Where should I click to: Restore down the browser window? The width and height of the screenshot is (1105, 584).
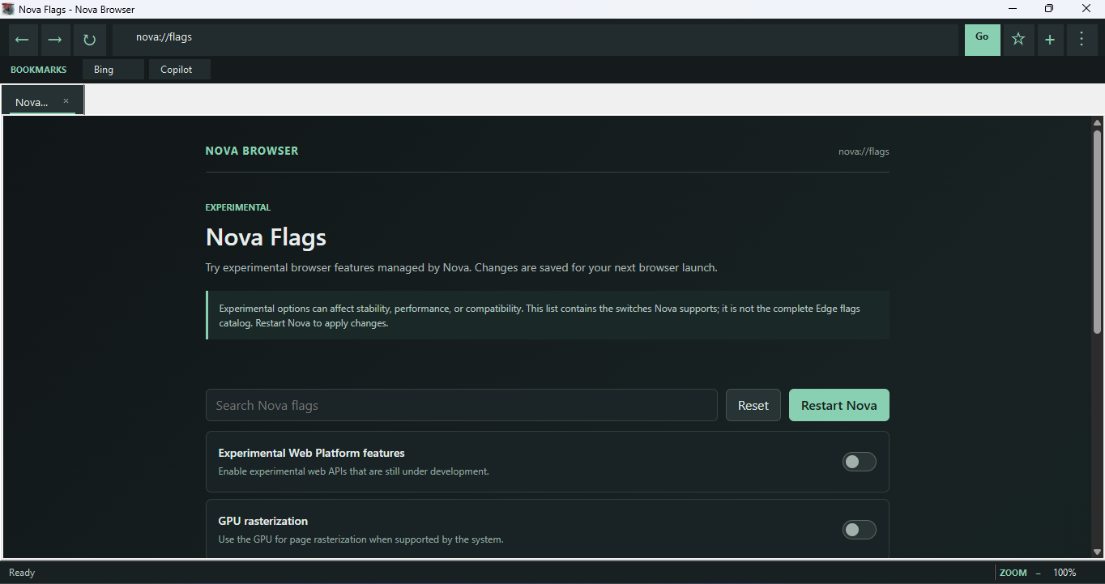(x=1049, y=9)
